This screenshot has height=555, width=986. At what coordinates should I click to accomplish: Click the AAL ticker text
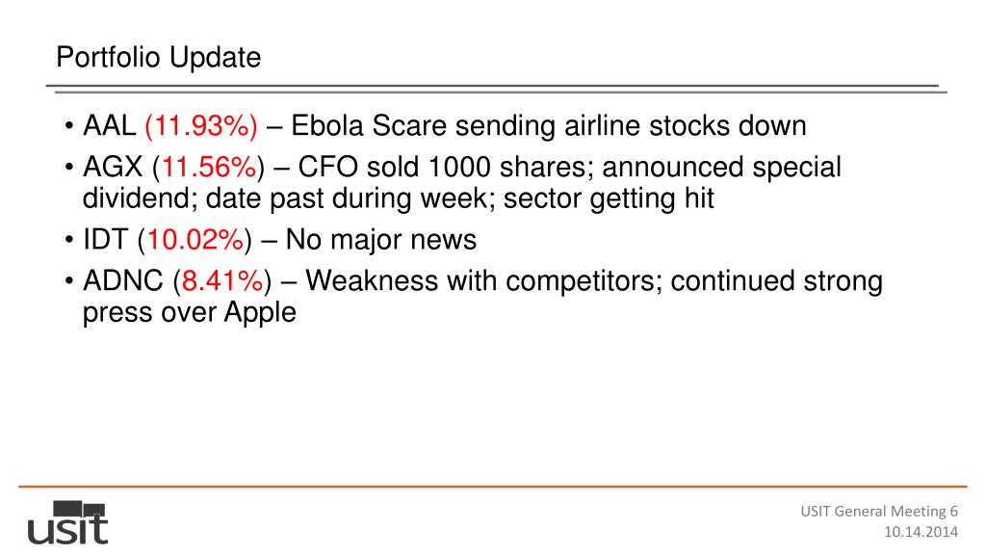(x=110, y=125)
